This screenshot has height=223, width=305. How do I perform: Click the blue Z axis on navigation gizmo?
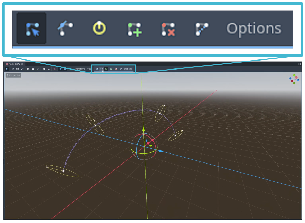pos(298,80)
